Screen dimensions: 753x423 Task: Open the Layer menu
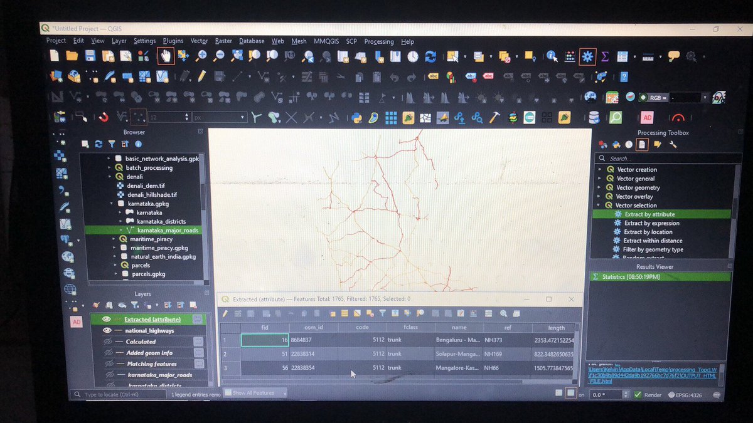tap(119, 41)
